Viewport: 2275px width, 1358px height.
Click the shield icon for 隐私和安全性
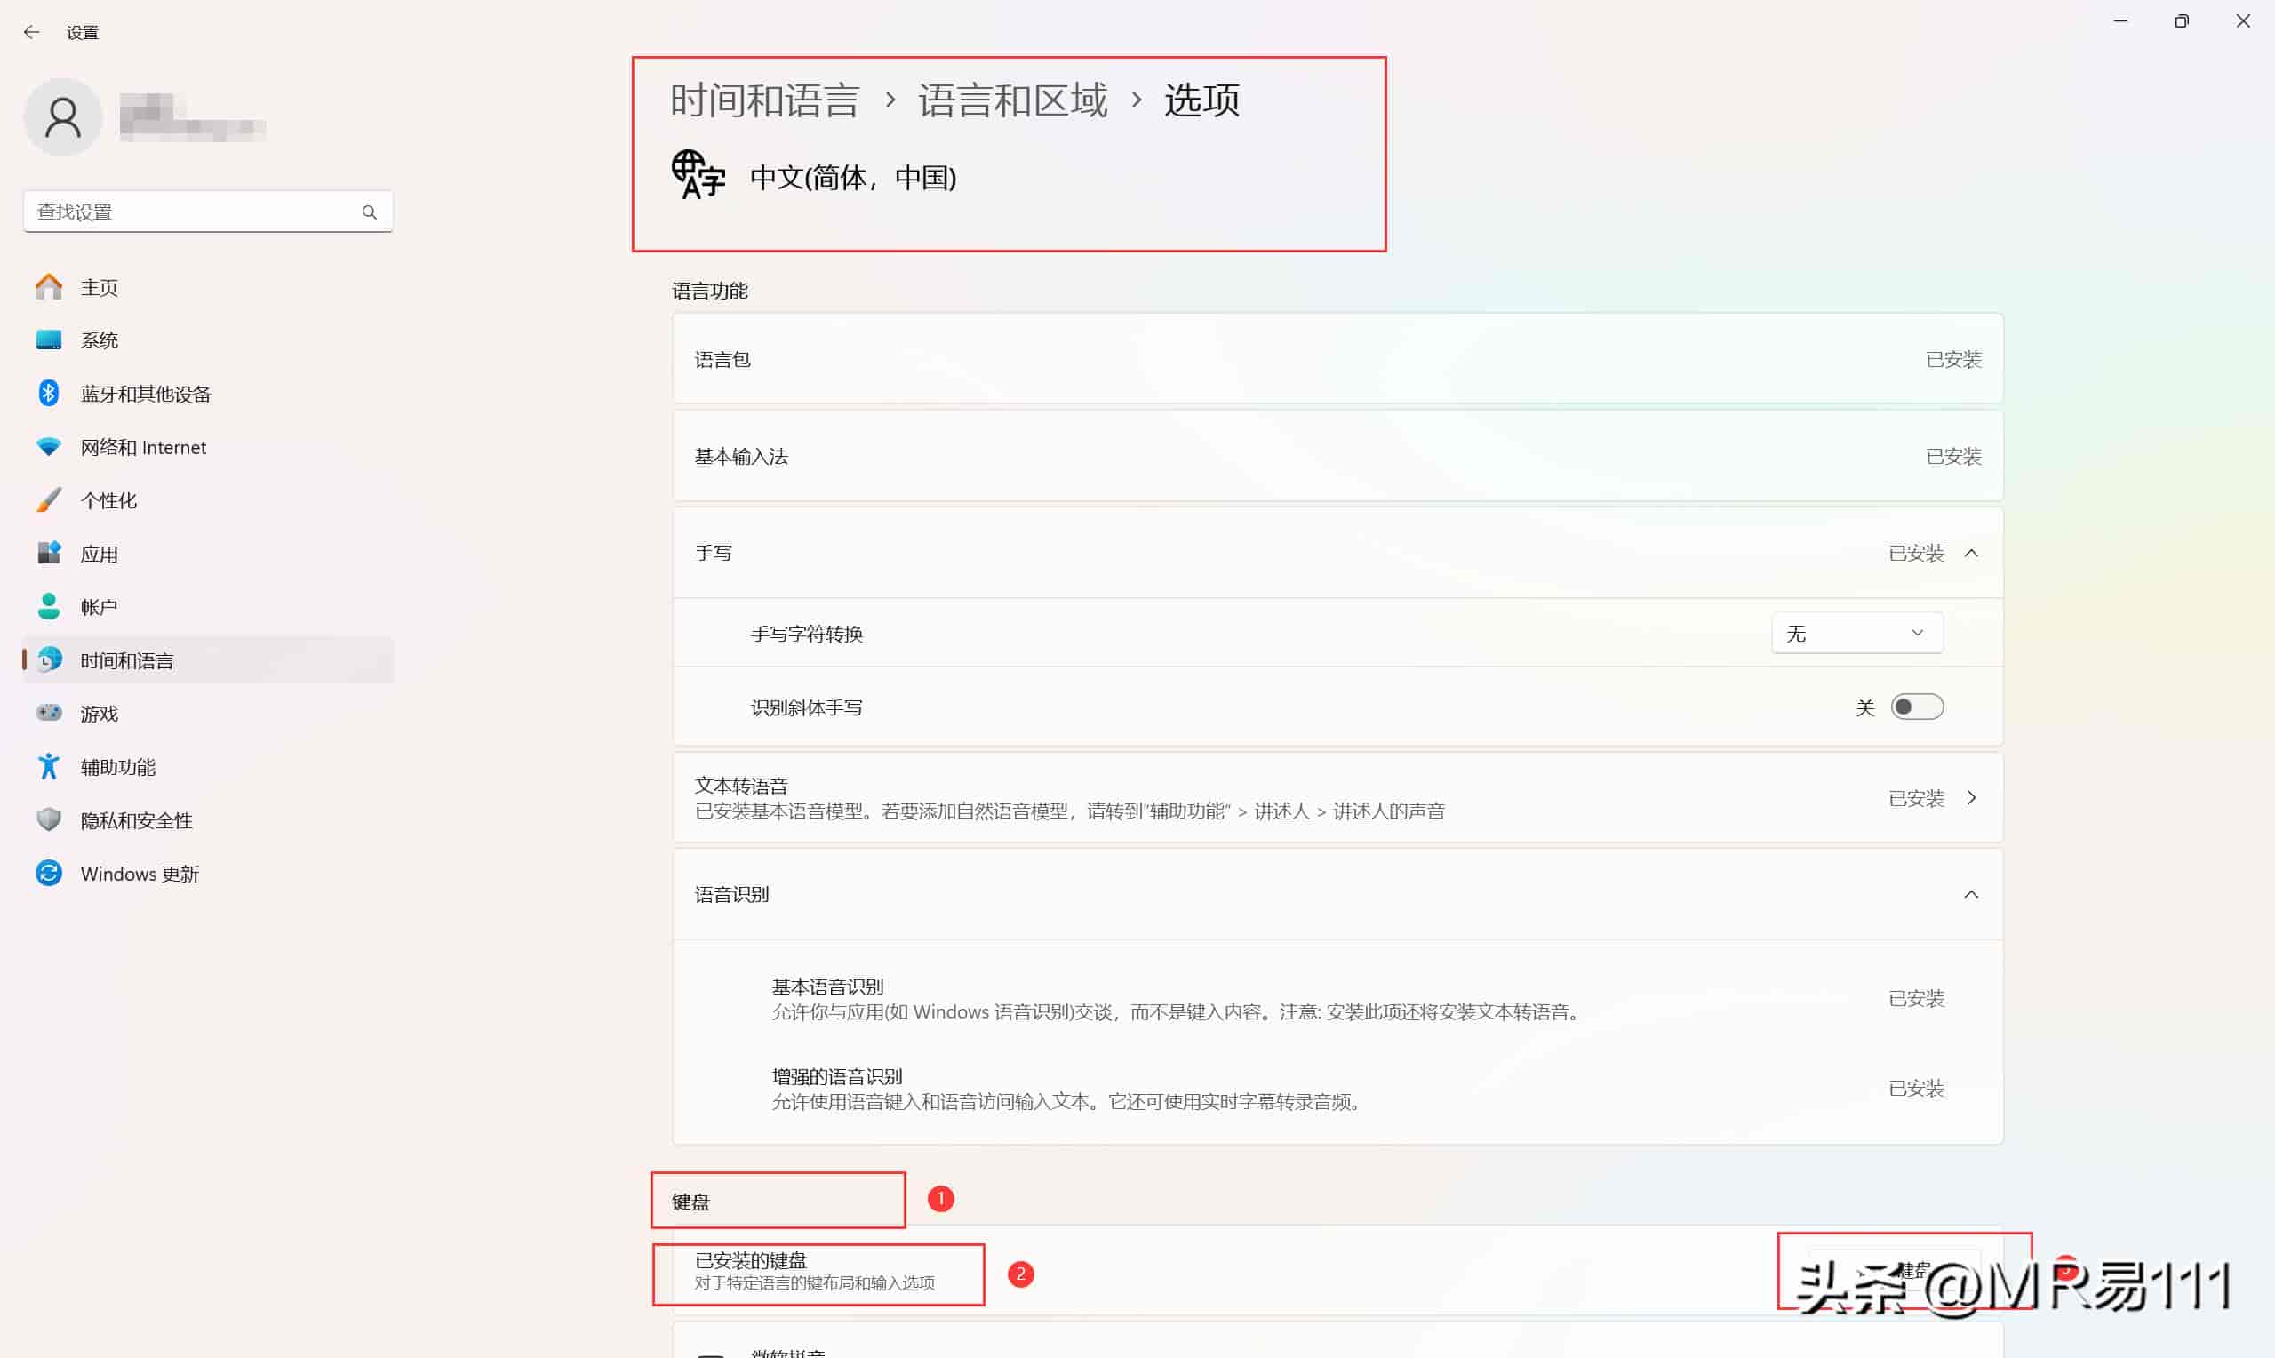coord(49,819)
